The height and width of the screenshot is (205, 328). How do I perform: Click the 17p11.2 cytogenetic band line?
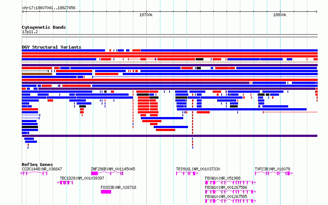[x=170, y=36]
